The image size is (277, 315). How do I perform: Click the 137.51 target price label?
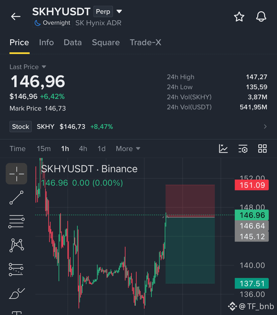pyautogui.click(x=252, y=284)
